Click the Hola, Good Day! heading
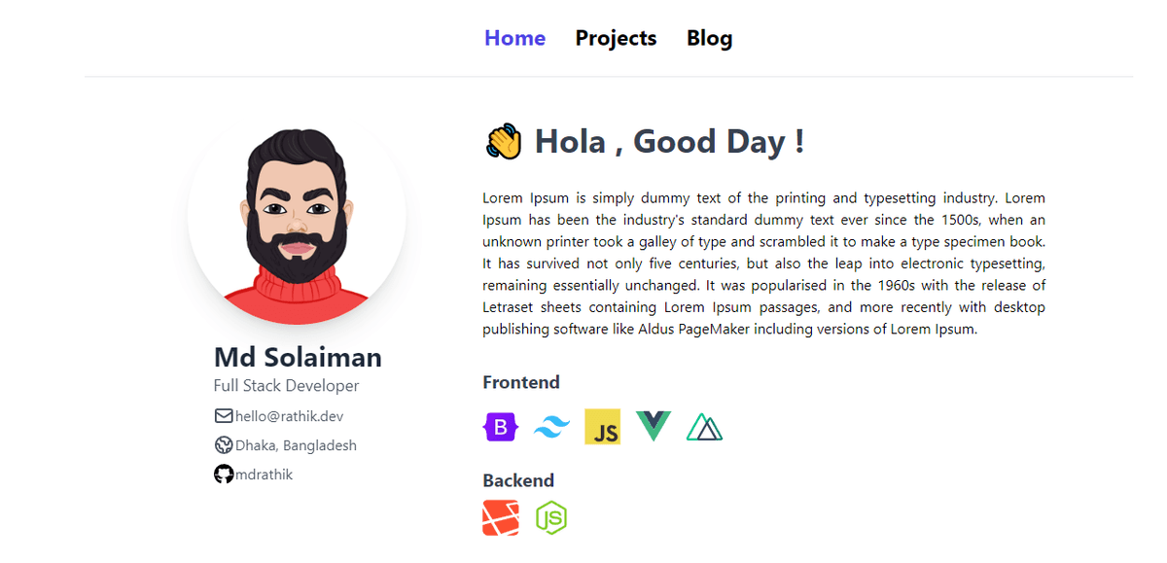Viewport: 1167px width, 563px height. (669, 142)
